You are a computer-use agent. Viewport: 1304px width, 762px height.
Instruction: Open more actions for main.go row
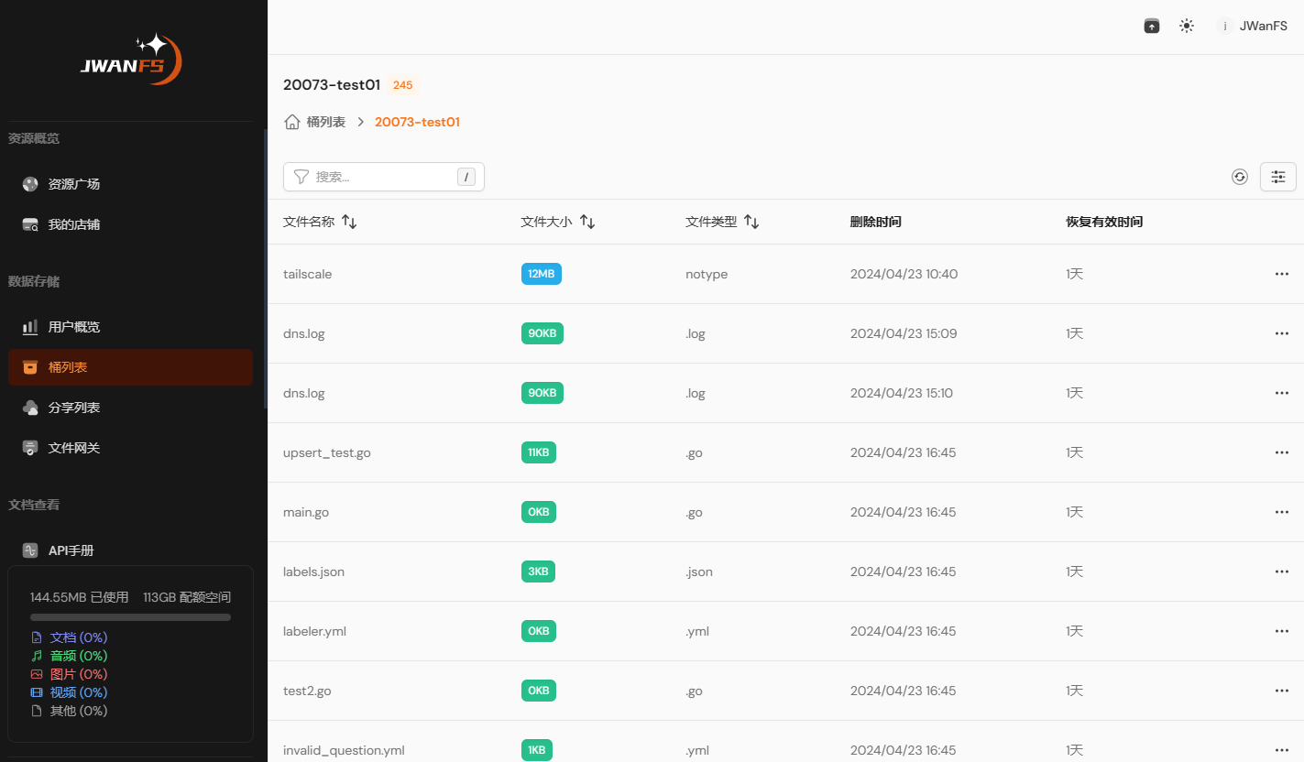(1282, 512)
